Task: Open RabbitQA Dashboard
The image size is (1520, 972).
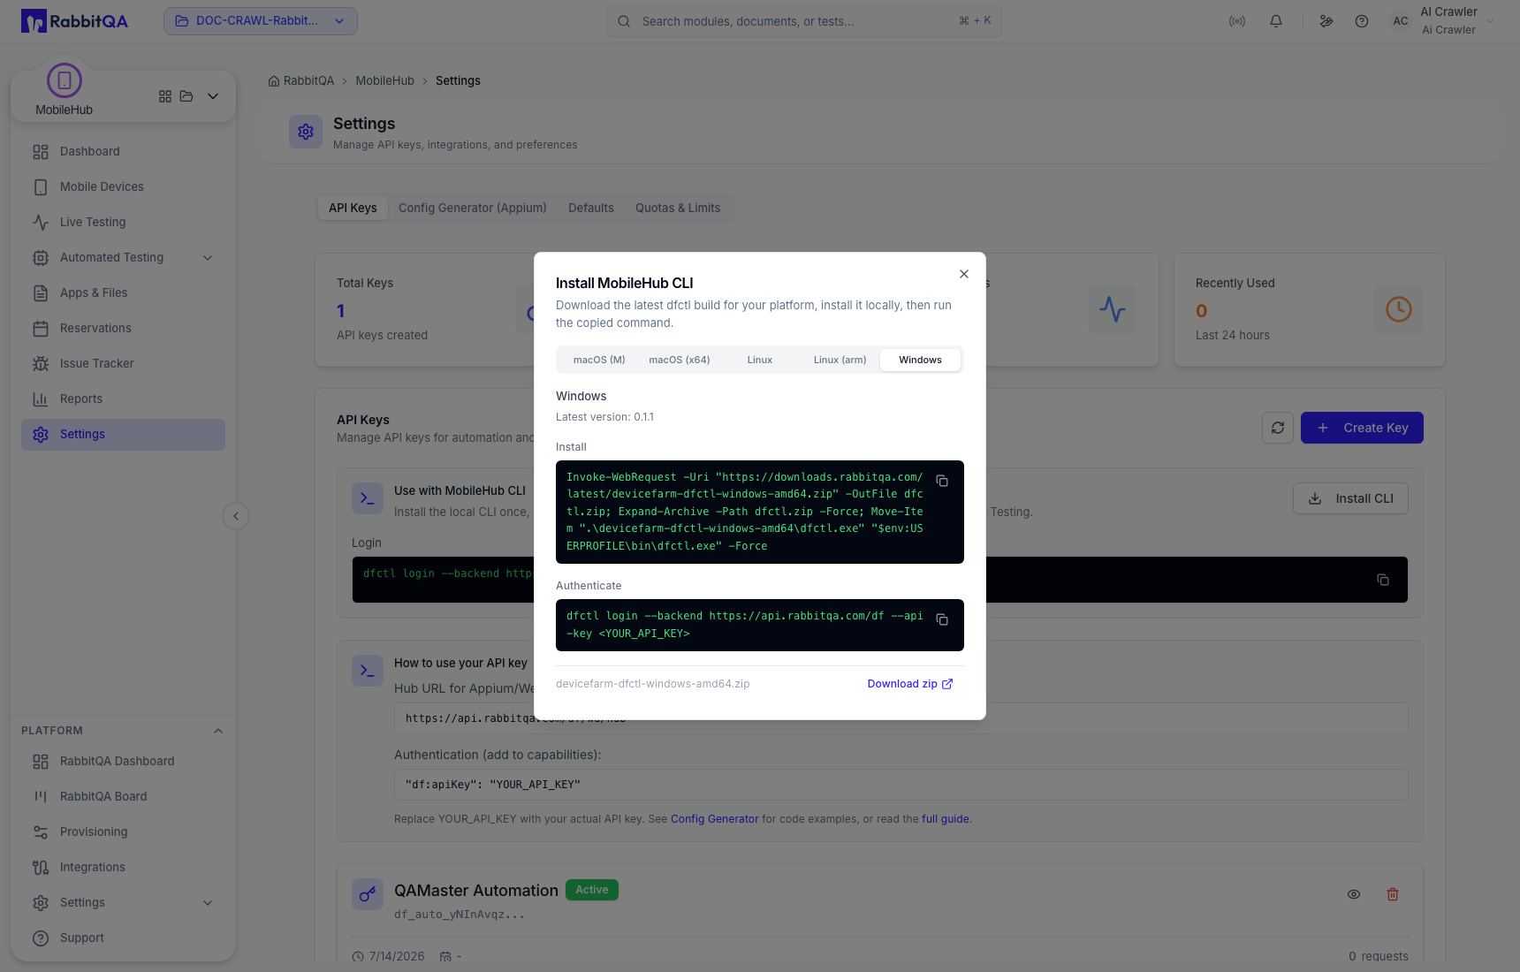Action: point(123,761)
